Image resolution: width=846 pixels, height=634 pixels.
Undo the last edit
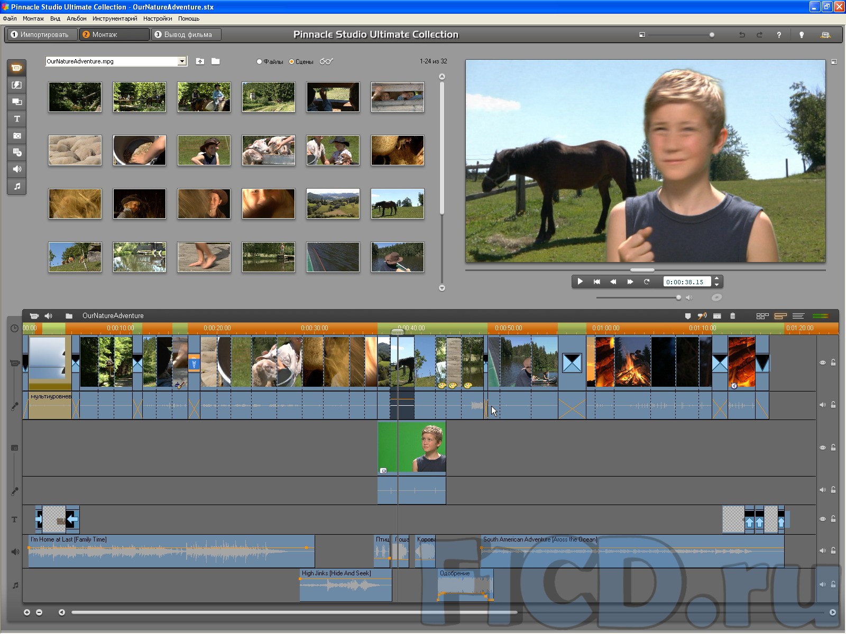click(x=742, y=35)
